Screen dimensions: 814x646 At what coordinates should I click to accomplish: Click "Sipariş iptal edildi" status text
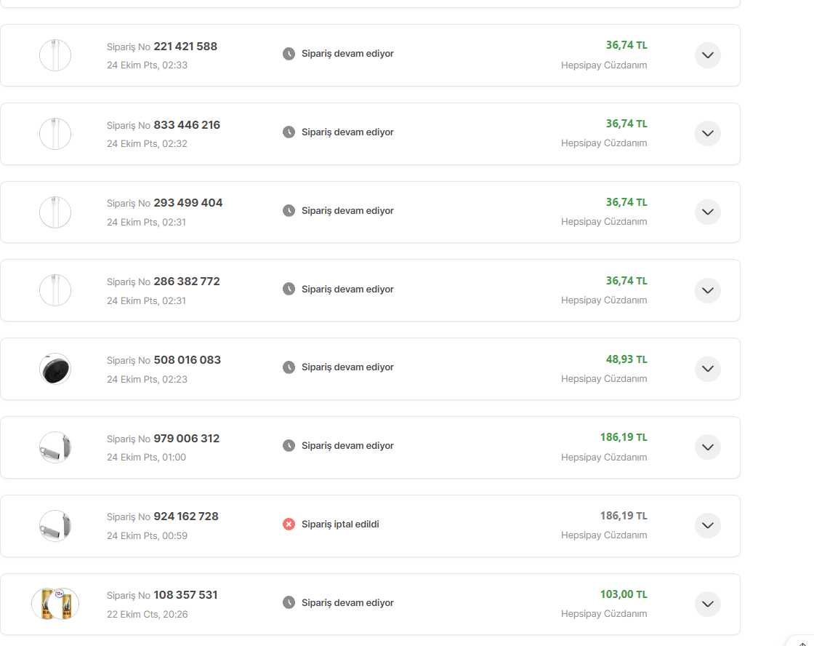[x=340, y=525]
